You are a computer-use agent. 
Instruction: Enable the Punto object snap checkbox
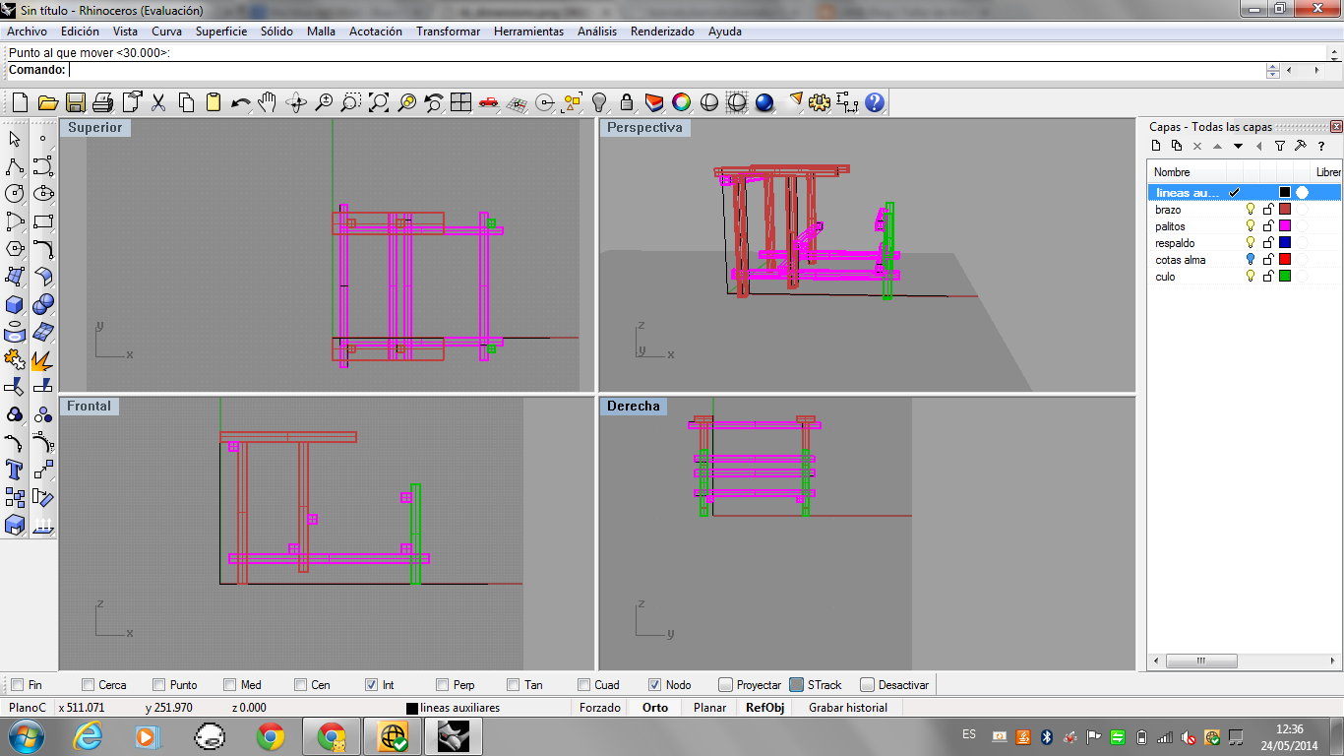(159, 685)
